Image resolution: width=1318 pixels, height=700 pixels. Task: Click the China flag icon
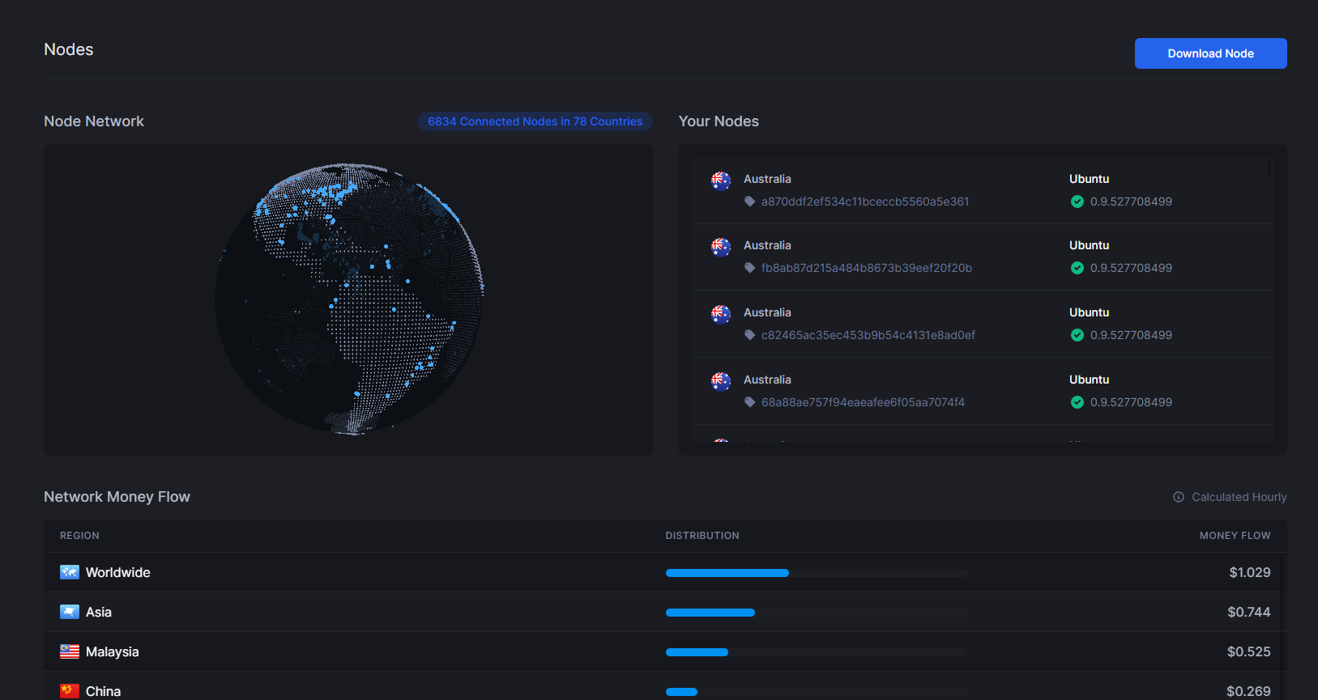[x=70, y=691]
